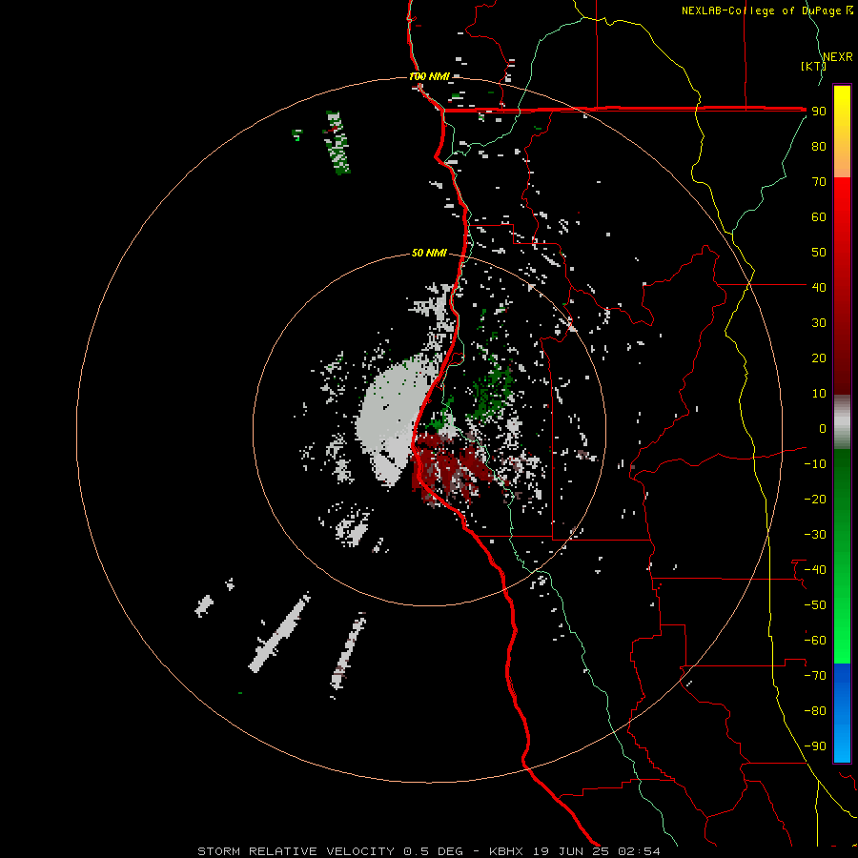Click the -40 value on velocity scale
The width and height of the screenshot is (858, 858).
[x=815, y=570]
